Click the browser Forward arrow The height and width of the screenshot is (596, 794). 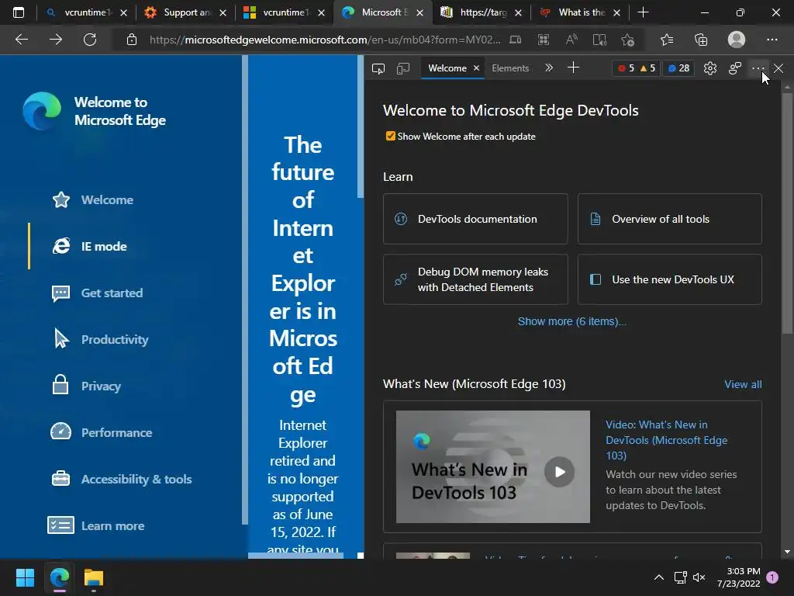tap(56, 40)
